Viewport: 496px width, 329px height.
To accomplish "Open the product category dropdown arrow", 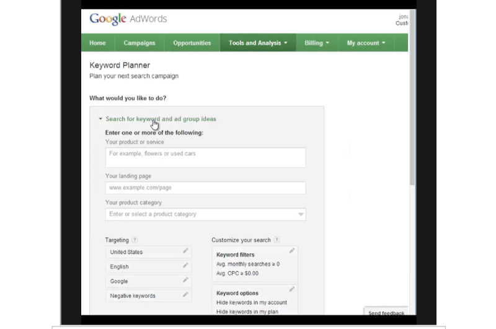I will pos(301,214).
